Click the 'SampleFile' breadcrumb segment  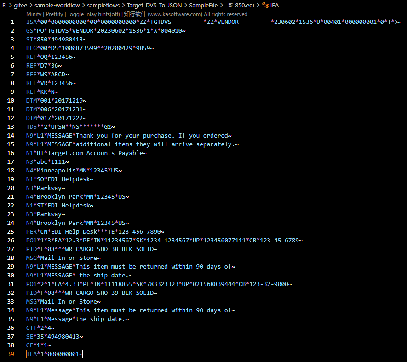tap(203, 5)
